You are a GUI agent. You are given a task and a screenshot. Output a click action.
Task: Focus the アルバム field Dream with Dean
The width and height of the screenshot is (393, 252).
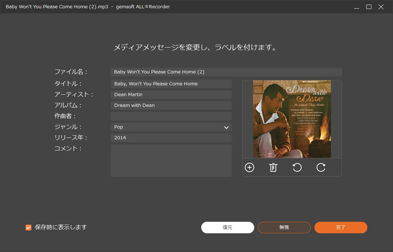click(x=171, y=105)
